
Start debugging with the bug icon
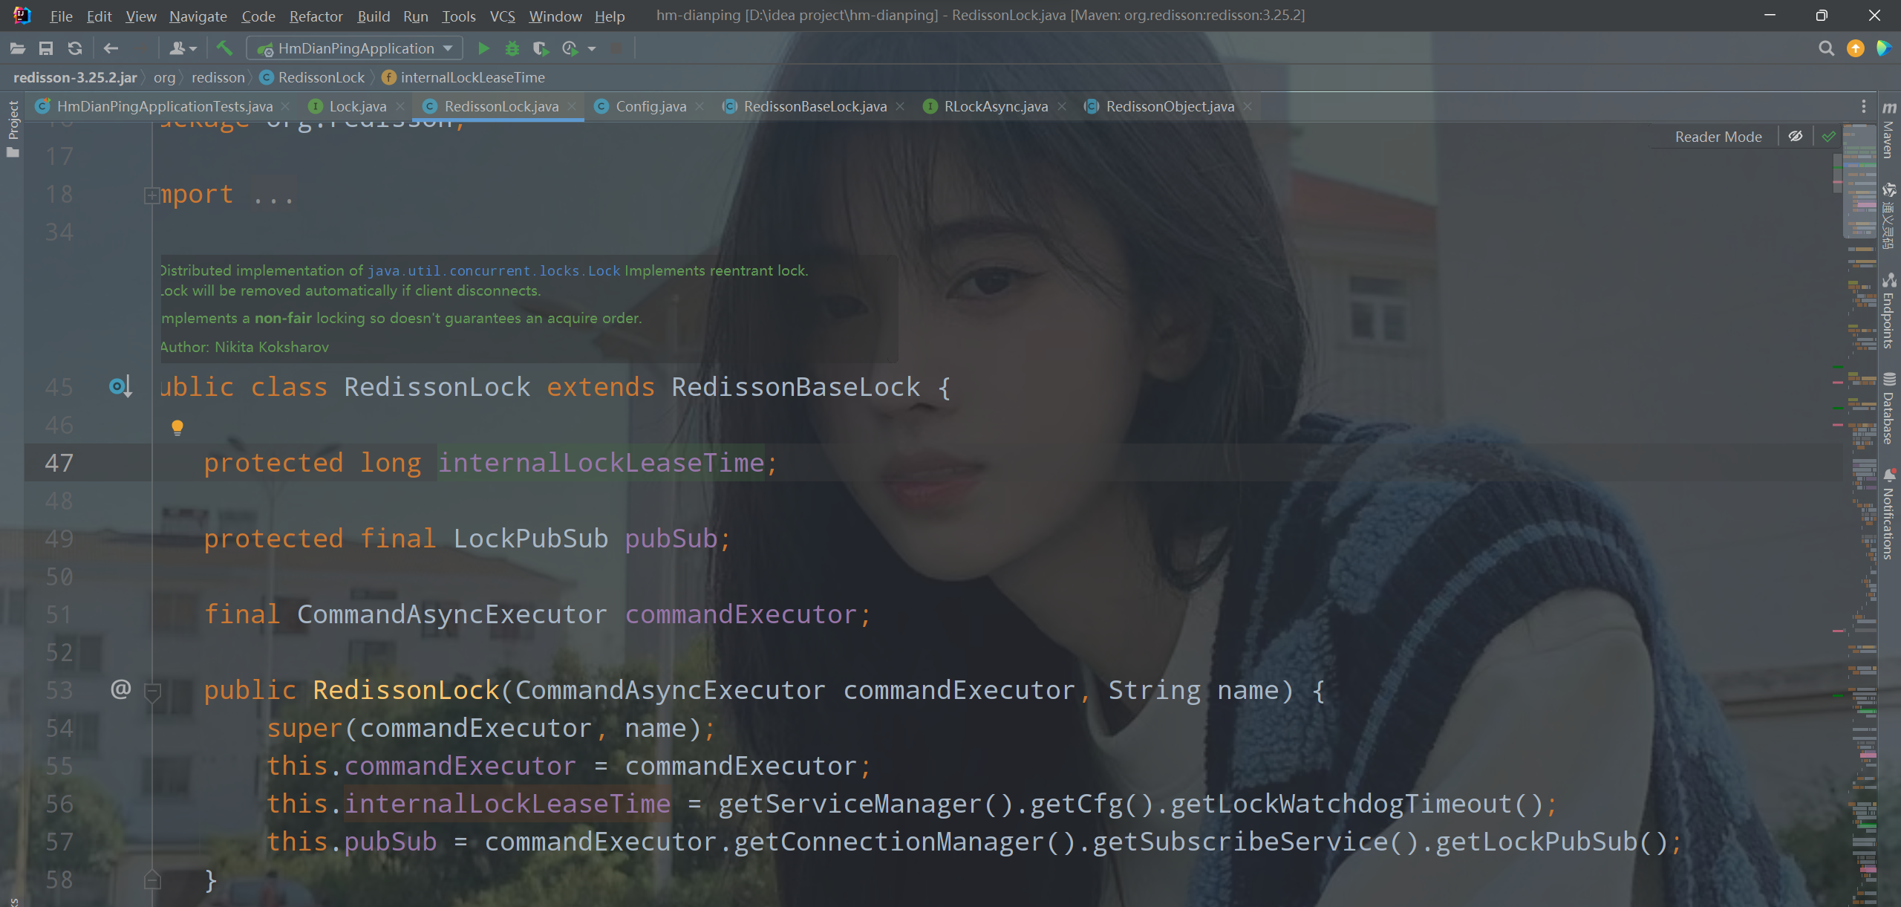tap(512, 49)
